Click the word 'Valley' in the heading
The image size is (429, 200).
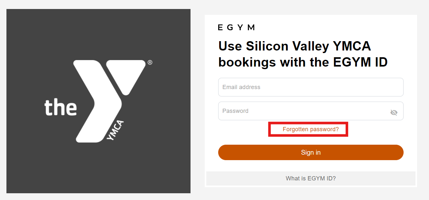click(311, 46)
